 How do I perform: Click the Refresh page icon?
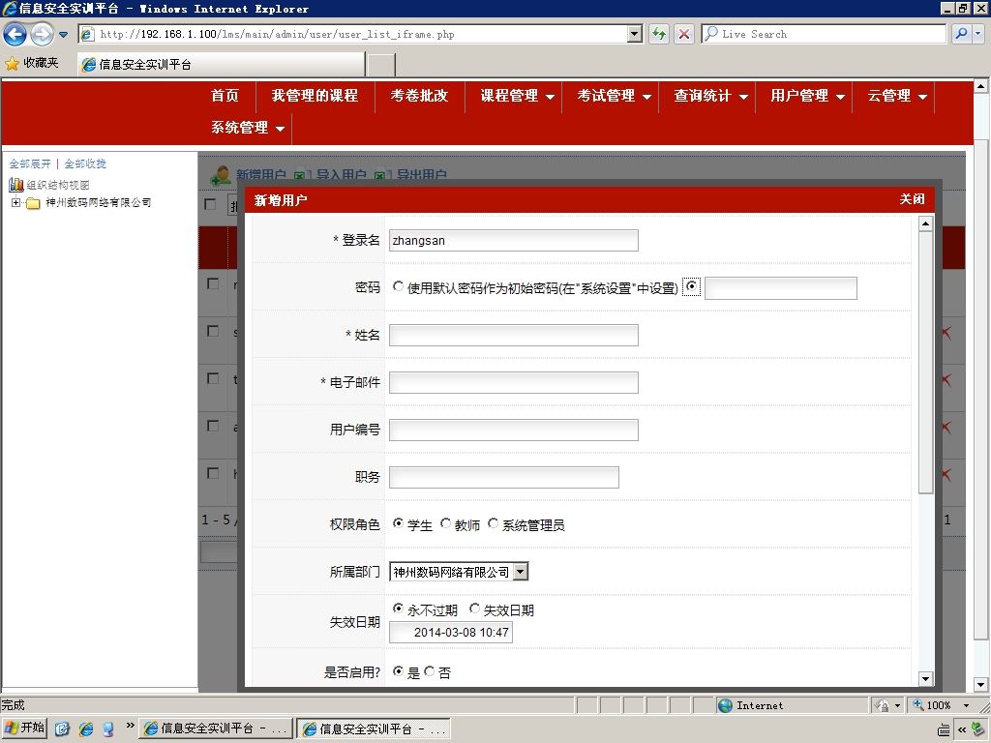pyautogui.click(x=659, y=34)
